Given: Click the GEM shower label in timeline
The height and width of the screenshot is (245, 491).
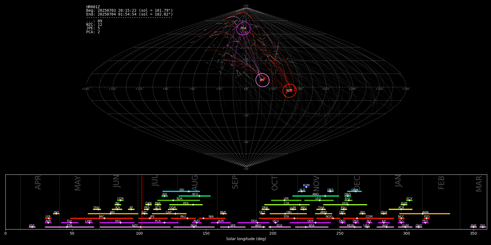Looking at the screenshot, I should click(x=355, y=190).
